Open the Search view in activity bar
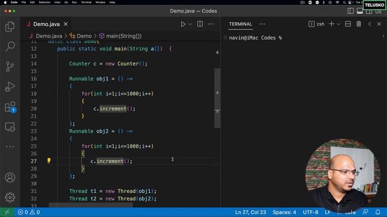This screenshot has height=217, width=387. tap(10, 46)
